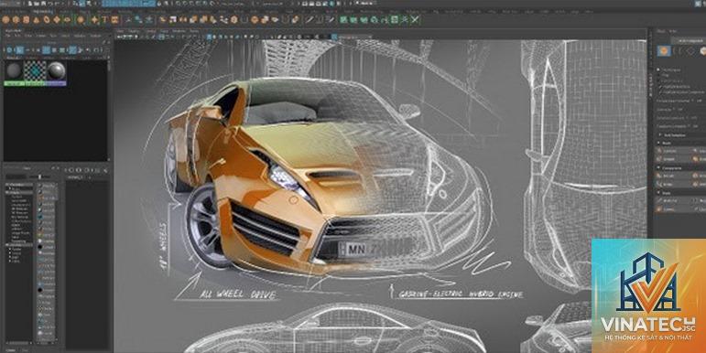Open the Hypershade Create menu

41,36
